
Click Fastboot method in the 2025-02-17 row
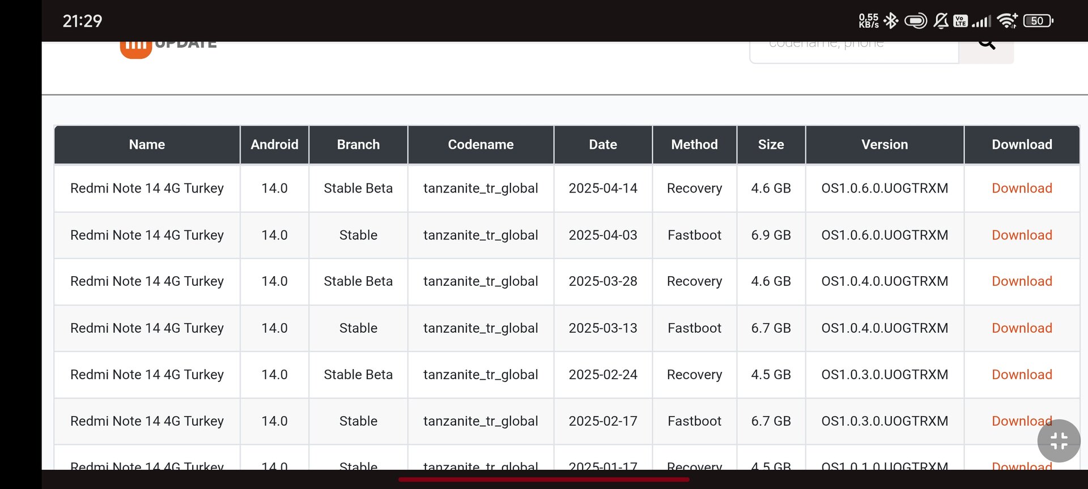tap(695, 421)
